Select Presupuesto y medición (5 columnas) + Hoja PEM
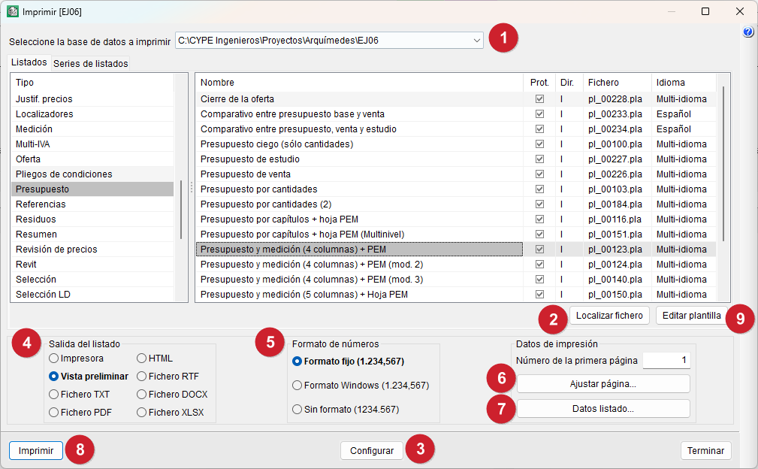 tap(359, 294)
